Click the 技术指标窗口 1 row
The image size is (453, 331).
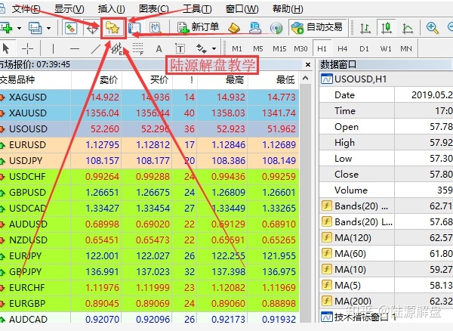click(x=387, y=317)
